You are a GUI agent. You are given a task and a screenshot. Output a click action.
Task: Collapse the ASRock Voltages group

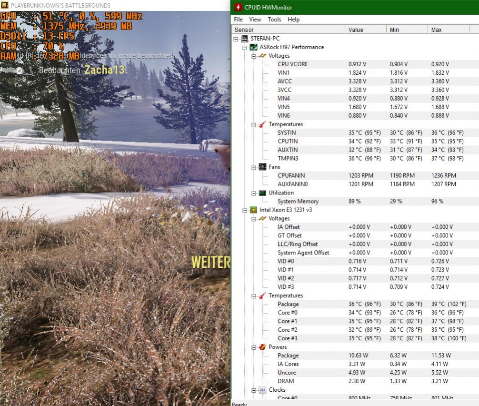tap(254, 56)
